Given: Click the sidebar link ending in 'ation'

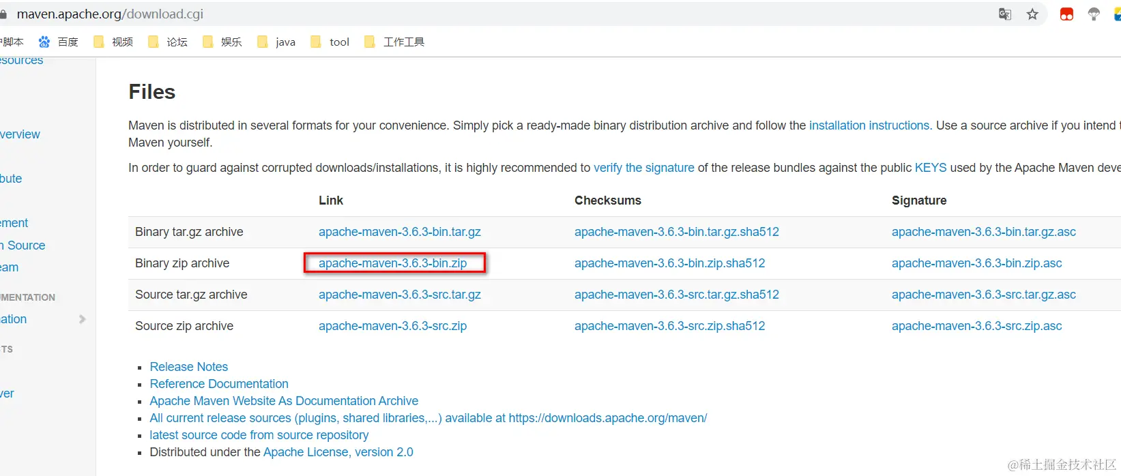Looking at the screenshot, I should click(13, 319).
